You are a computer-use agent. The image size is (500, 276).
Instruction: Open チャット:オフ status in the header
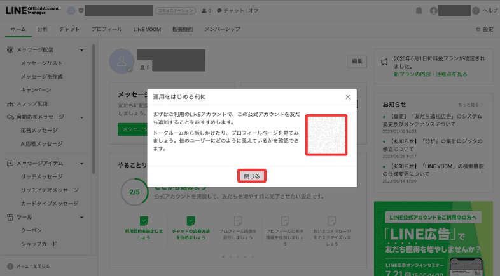point(237,11)
